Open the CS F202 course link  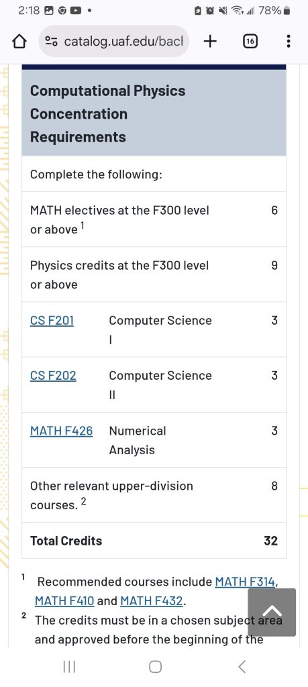click(53, 376)
